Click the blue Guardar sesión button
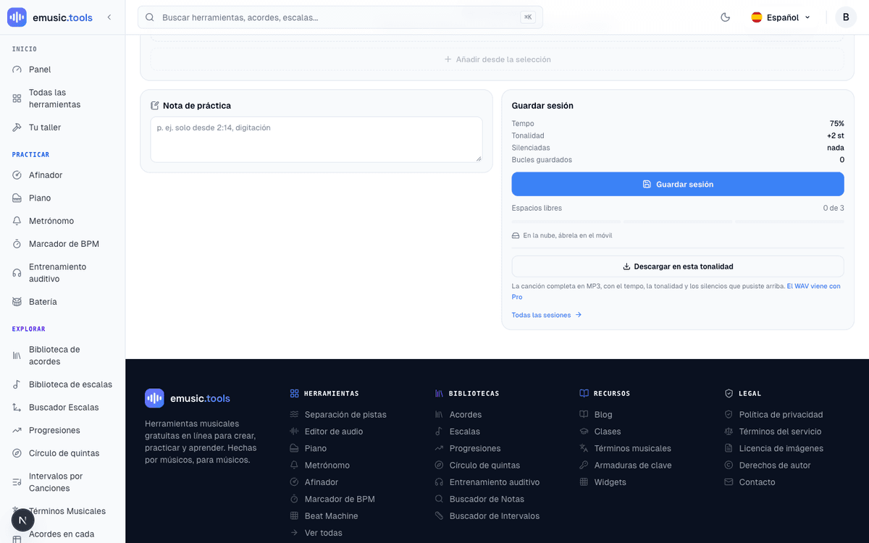869x543 pixels. pyautogui.click(x=678, y=184)
